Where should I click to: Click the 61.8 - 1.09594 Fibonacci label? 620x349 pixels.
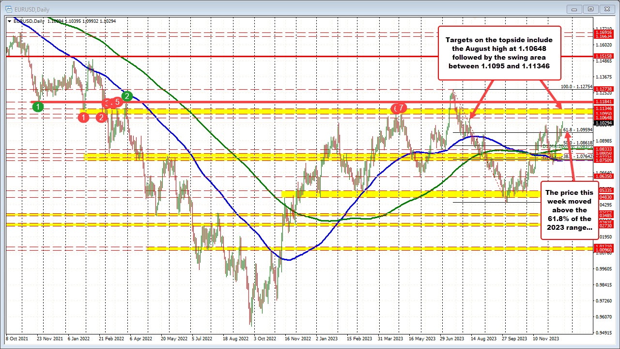coord(577,131)
